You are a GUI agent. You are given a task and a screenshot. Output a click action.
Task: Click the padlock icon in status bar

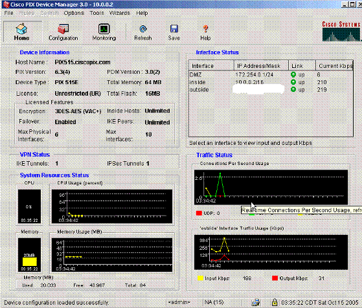tap(275, 302)
